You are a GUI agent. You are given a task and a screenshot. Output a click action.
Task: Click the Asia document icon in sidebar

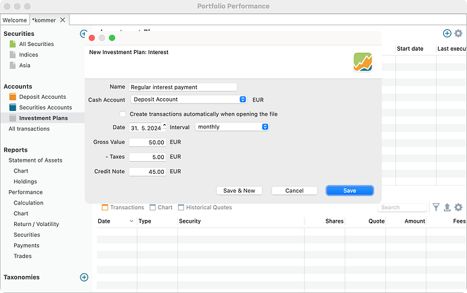(12, 66)
